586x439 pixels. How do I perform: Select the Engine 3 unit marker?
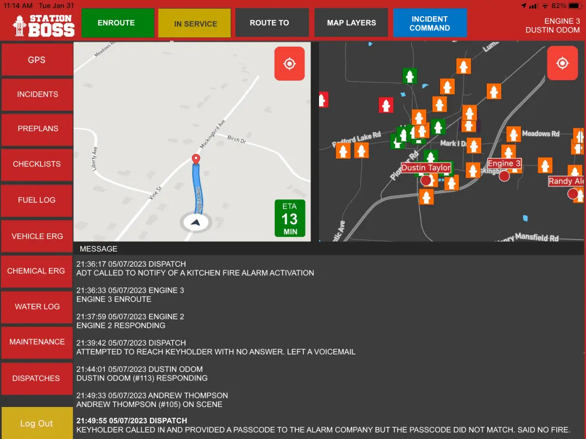[504, 175]
